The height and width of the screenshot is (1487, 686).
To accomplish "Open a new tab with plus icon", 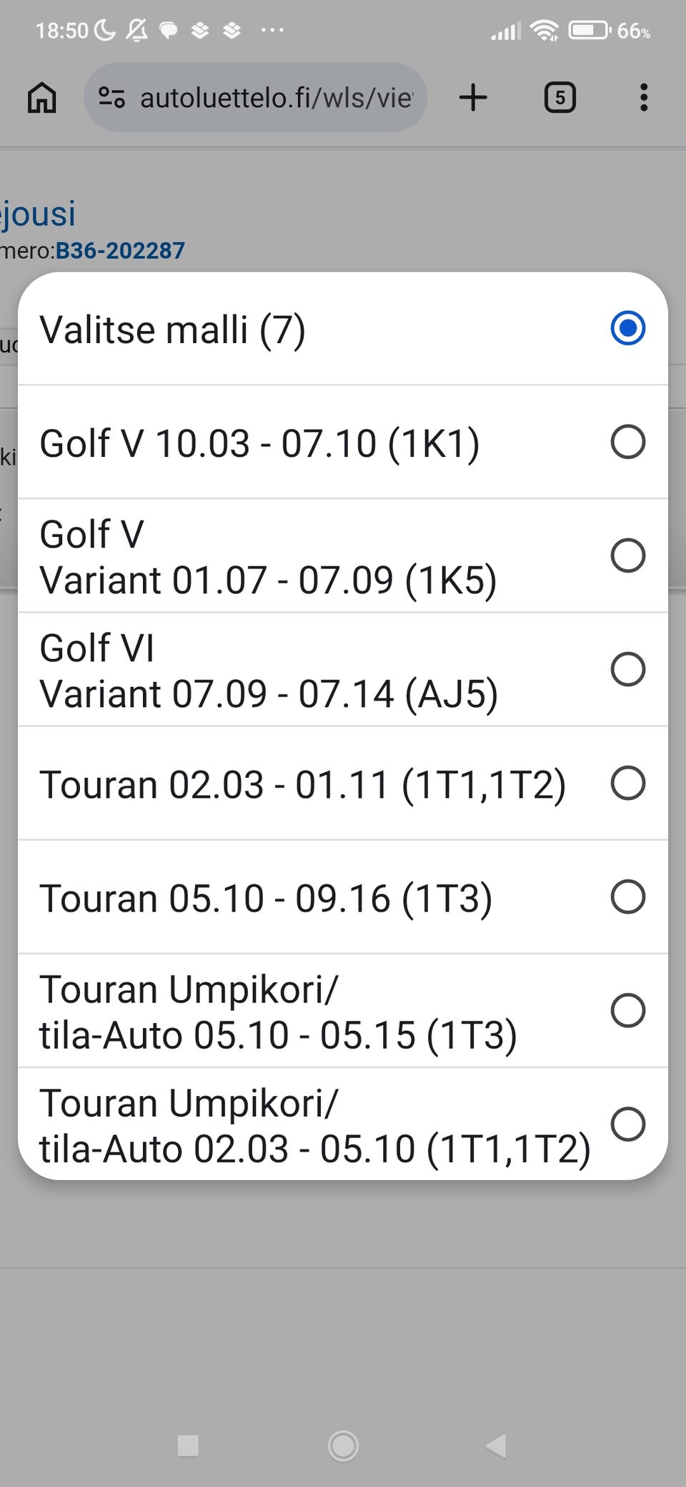I will [x=473, y=97].
